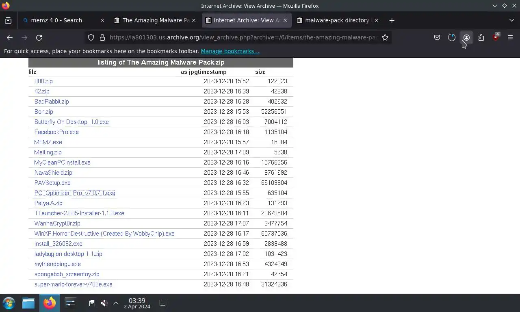
Task: Reload the current page
Action: pyautogui.click(x=39, y=37)
